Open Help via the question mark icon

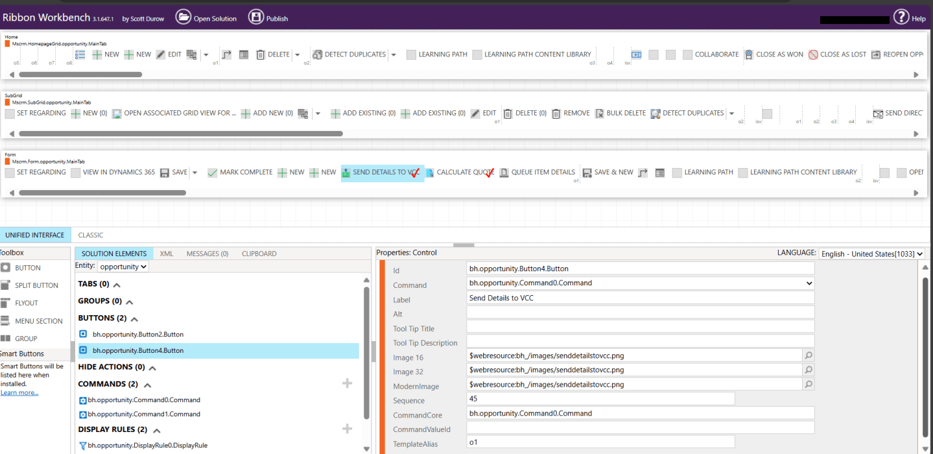[x=901, y=17]
